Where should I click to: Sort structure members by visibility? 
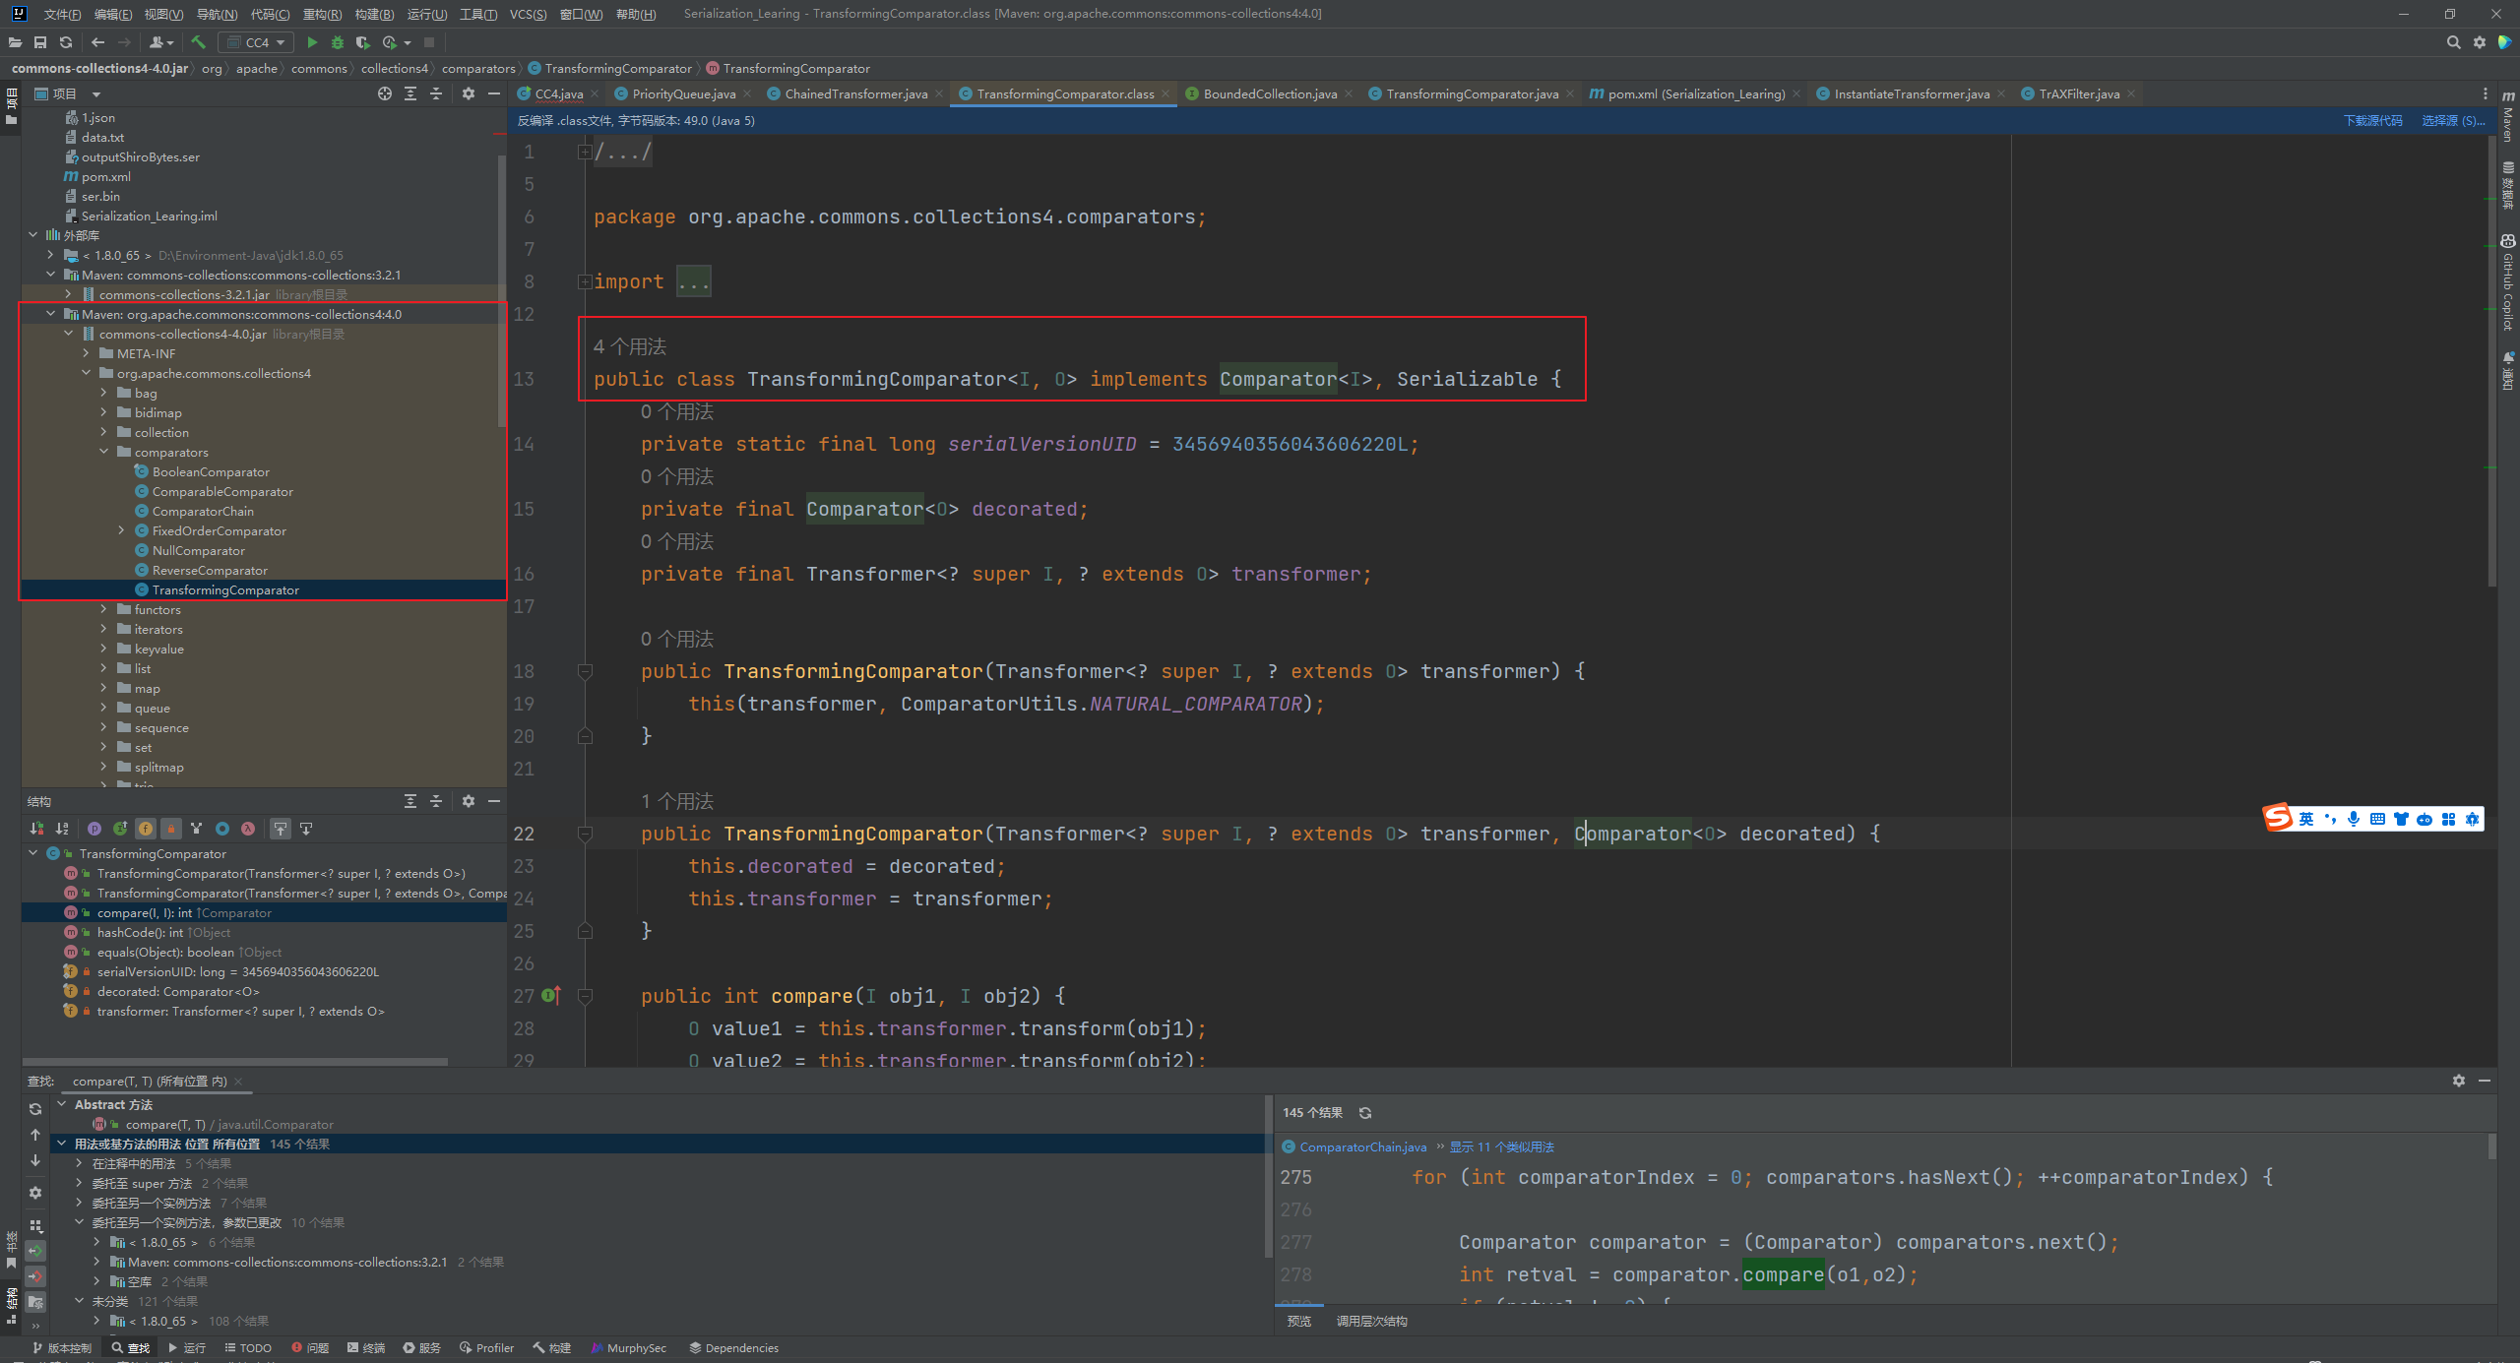point(36,829)
